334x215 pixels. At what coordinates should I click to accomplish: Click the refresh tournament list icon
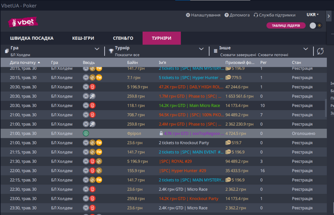click(x=320, y=51)
